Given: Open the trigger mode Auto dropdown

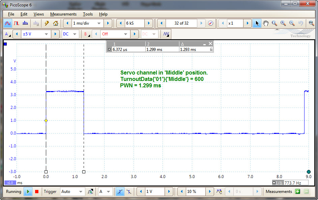Looking at the screenshot, I should (81, 192).
